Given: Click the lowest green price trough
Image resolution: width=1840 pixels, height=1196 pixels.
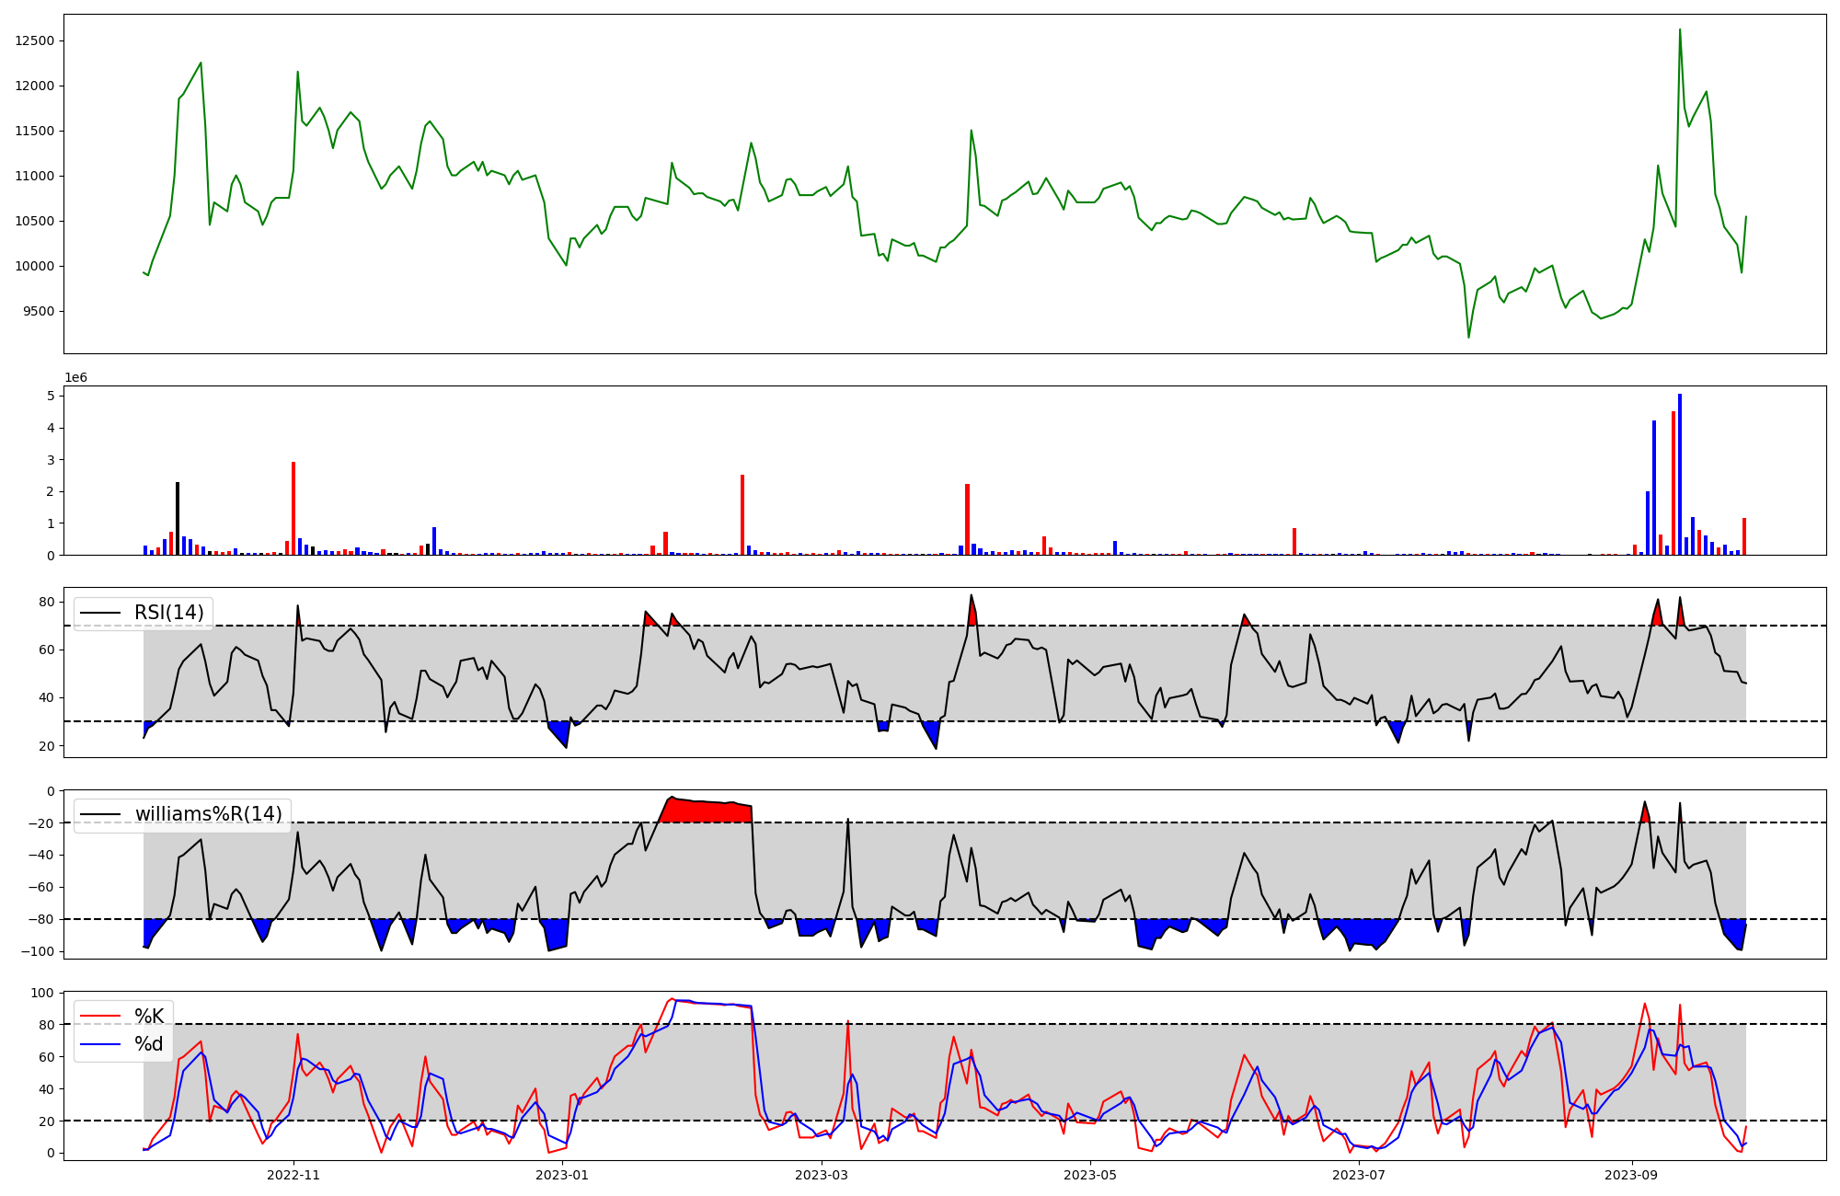Looking at the screenshot, I should [1468, 336].
